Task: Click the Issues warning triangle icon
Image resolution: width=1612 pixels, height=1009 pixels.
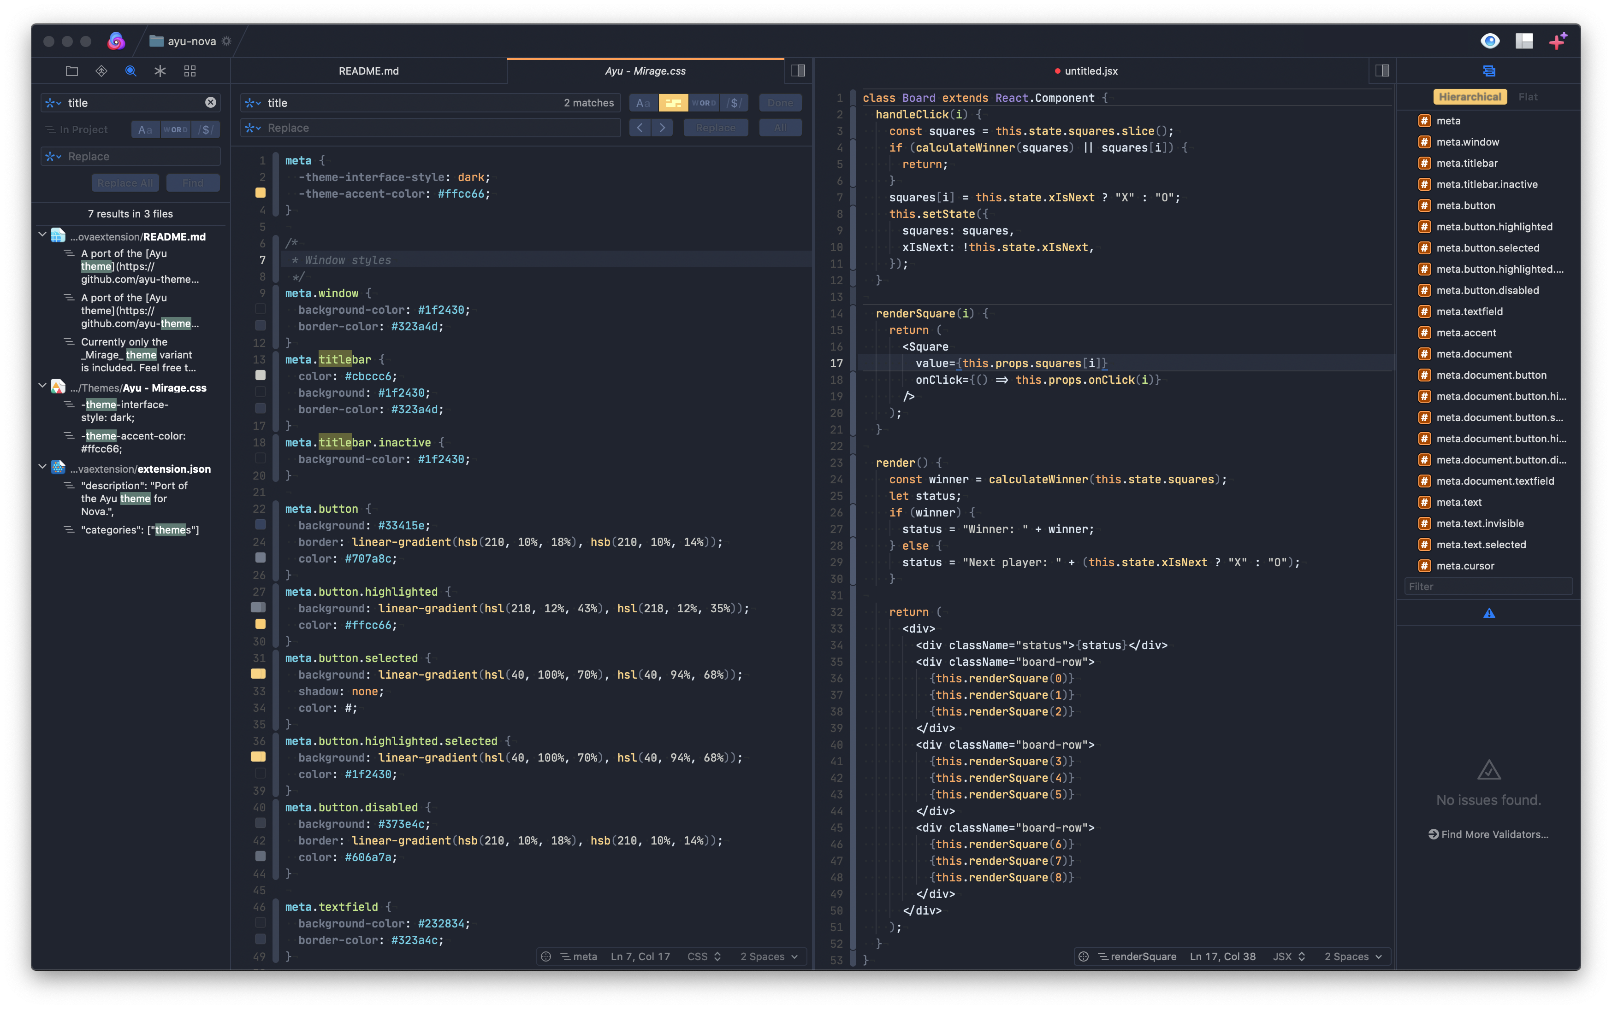Action: [1488, 613]
